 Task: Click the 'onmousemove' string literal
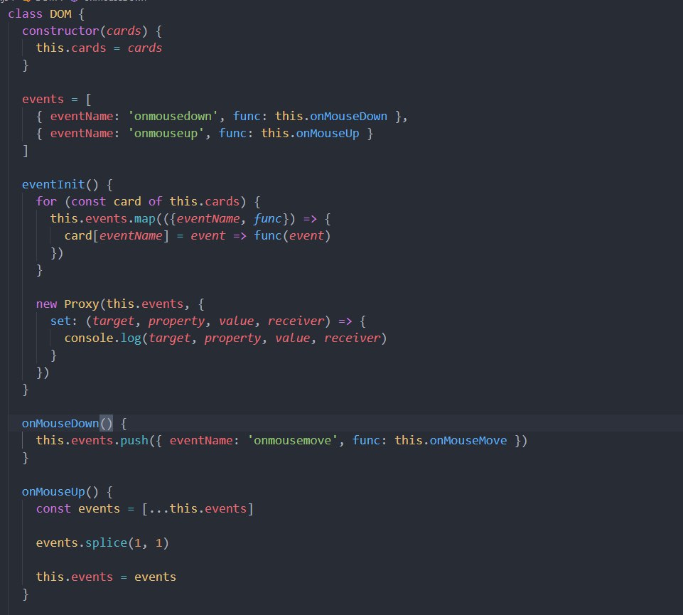(x=292, y=440)
